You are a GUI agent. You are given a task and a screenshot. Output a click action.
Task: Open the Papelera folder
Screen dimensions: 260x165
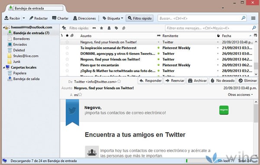tap(19, 73)
